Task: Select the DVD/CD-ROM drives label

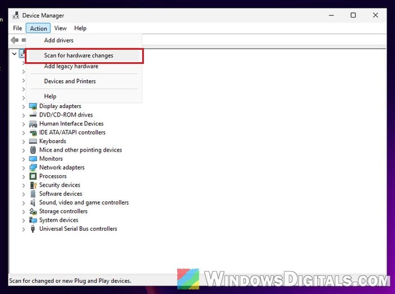Action: tap(66, 115)
